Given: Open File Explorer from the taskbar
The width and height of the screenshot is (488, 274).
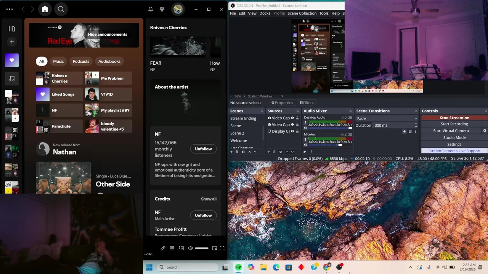Looking at the screenshot, I should [x=263, y=267].
